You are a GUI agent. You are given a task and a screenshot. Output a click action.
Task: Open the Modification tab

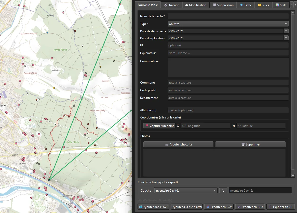[196, 5]
